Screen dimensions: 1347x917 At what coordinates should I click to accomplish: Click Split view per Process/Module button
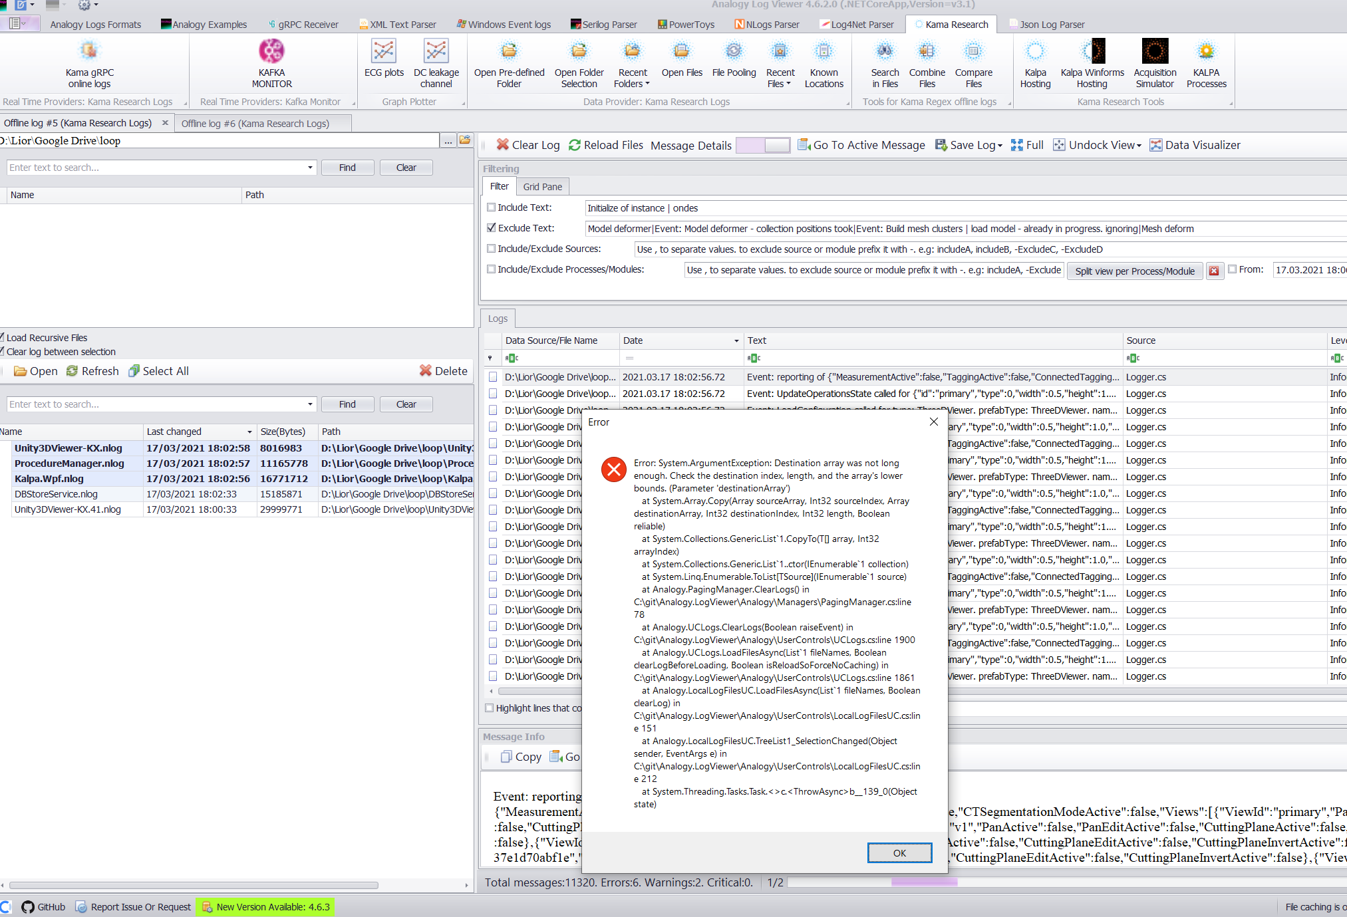coord(1135,271)
